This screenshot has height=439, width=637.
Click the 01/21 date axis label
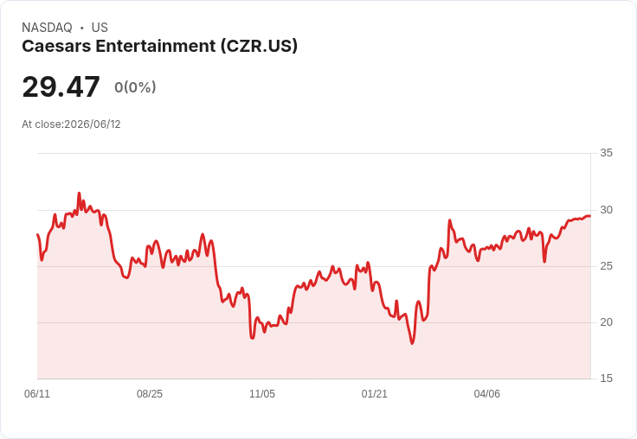[x=374, y=393]
